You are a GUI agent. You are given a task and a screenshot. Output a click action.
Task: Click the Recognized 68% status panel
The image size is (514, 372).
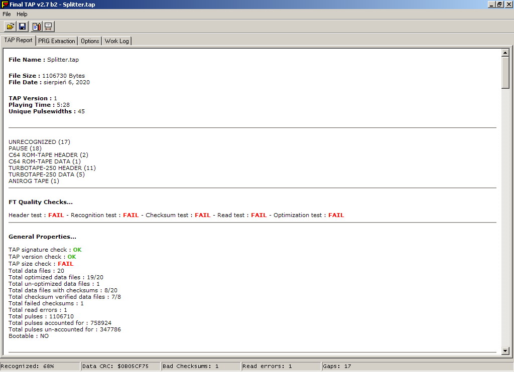click(40, 366)
